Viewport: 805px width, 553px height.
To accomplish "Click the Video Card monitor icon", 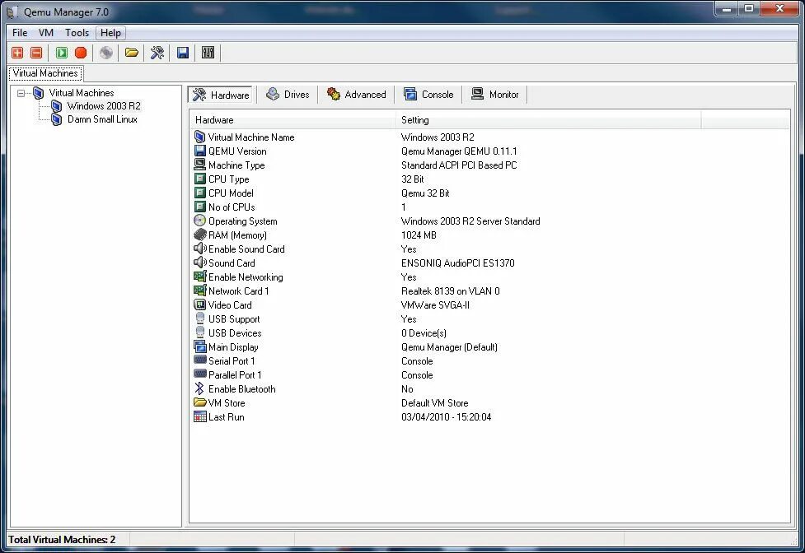I will pyautogui.click(x=199, y=304).
